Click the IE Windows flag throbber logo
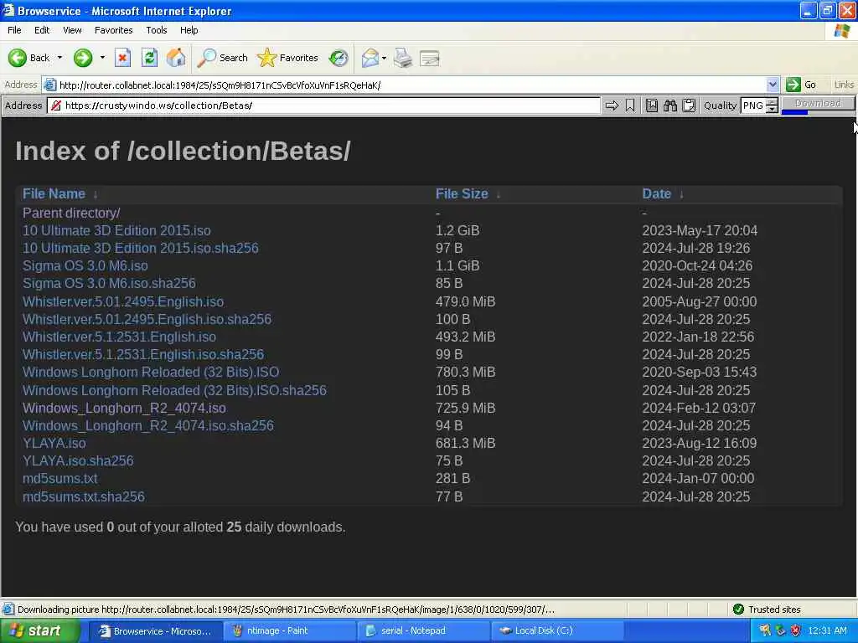This screenshot has height=643, width=858. tap(841, 31)
